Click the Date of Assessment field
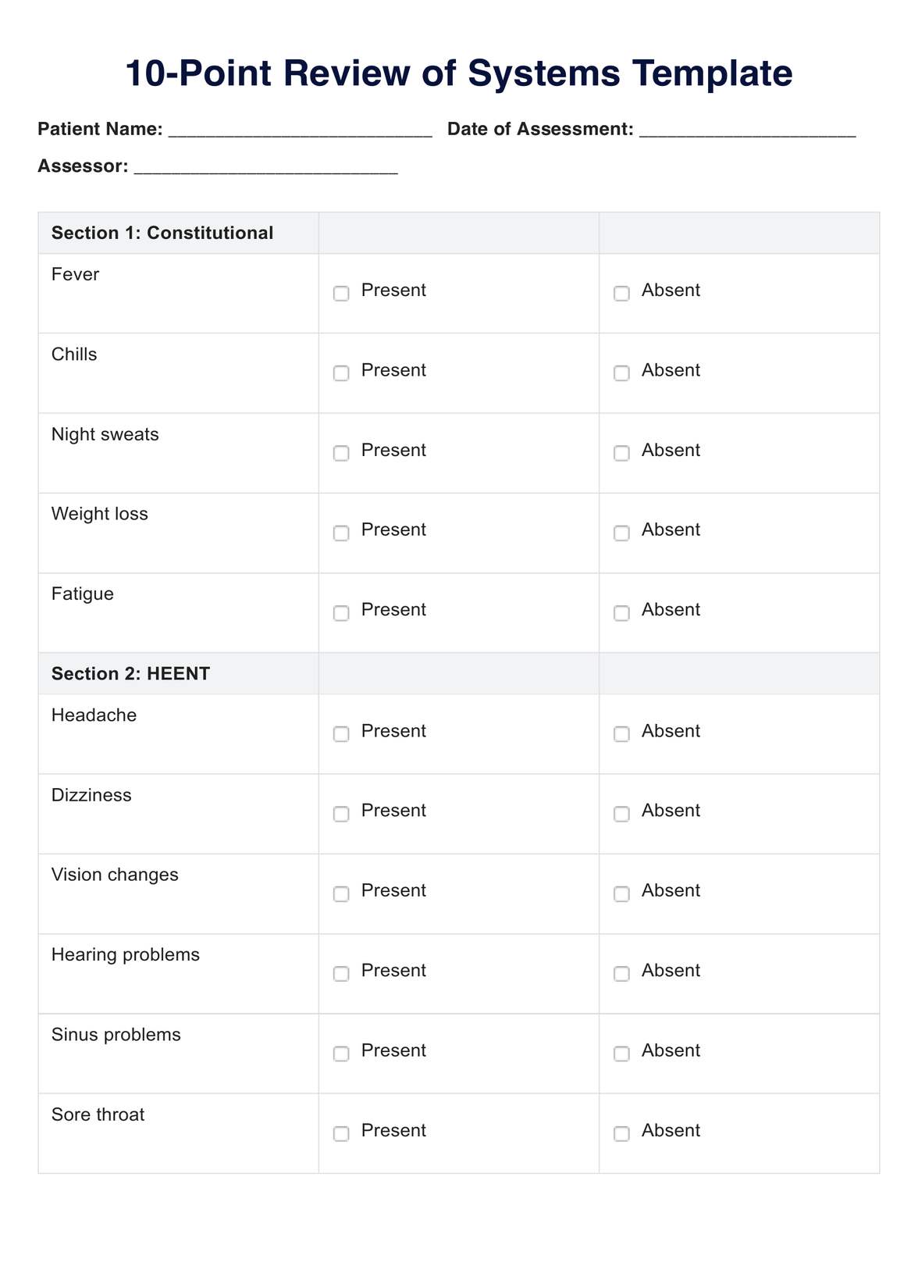The image size is (918, 1273). 747,130
